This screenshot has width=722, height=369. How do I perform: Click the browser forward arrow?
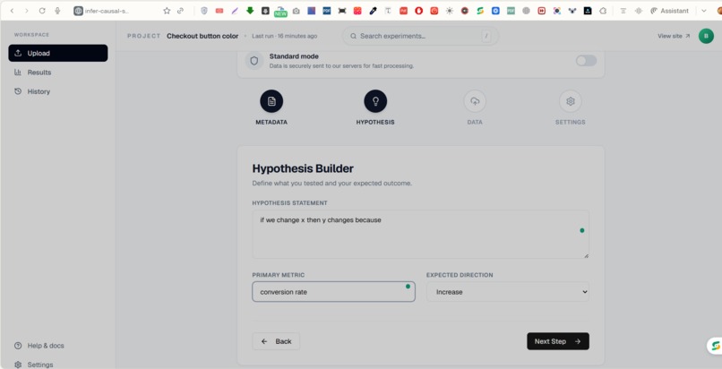pos(27,11)
